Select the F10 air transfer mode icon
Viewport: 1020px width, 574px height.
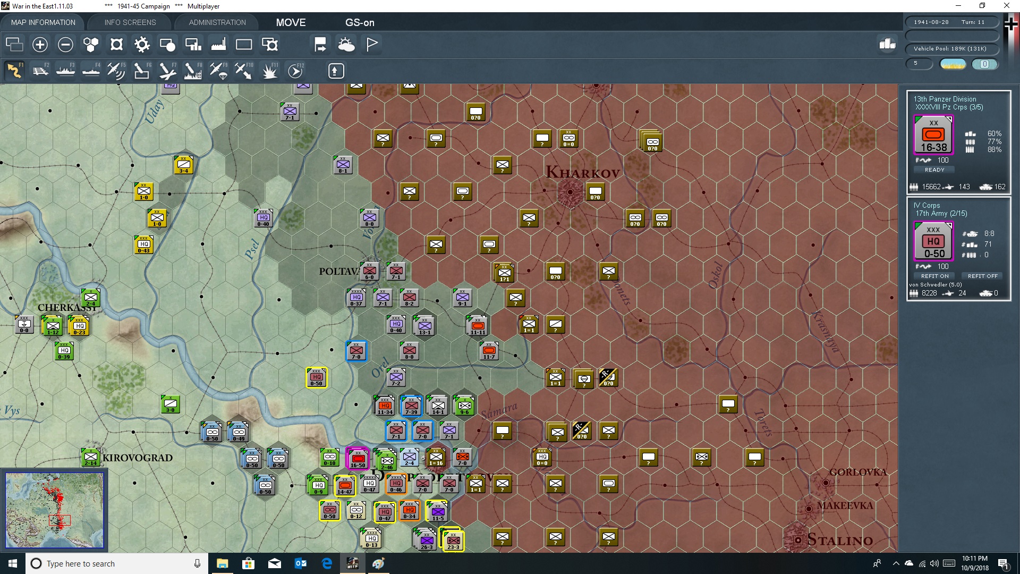click(244, 71)
